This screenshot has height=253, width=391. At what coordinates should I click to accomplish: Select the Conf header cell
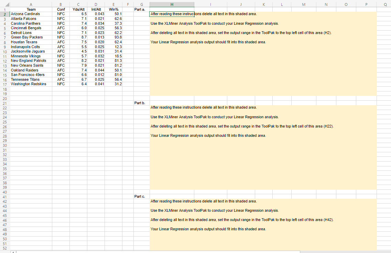point(61,9)
